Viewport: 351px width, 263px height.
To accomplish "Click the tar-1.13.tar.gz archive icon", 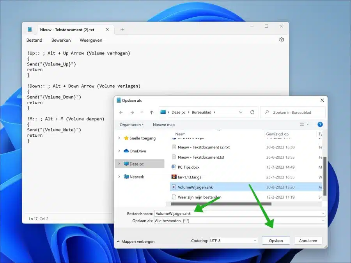I will point(174,177).
